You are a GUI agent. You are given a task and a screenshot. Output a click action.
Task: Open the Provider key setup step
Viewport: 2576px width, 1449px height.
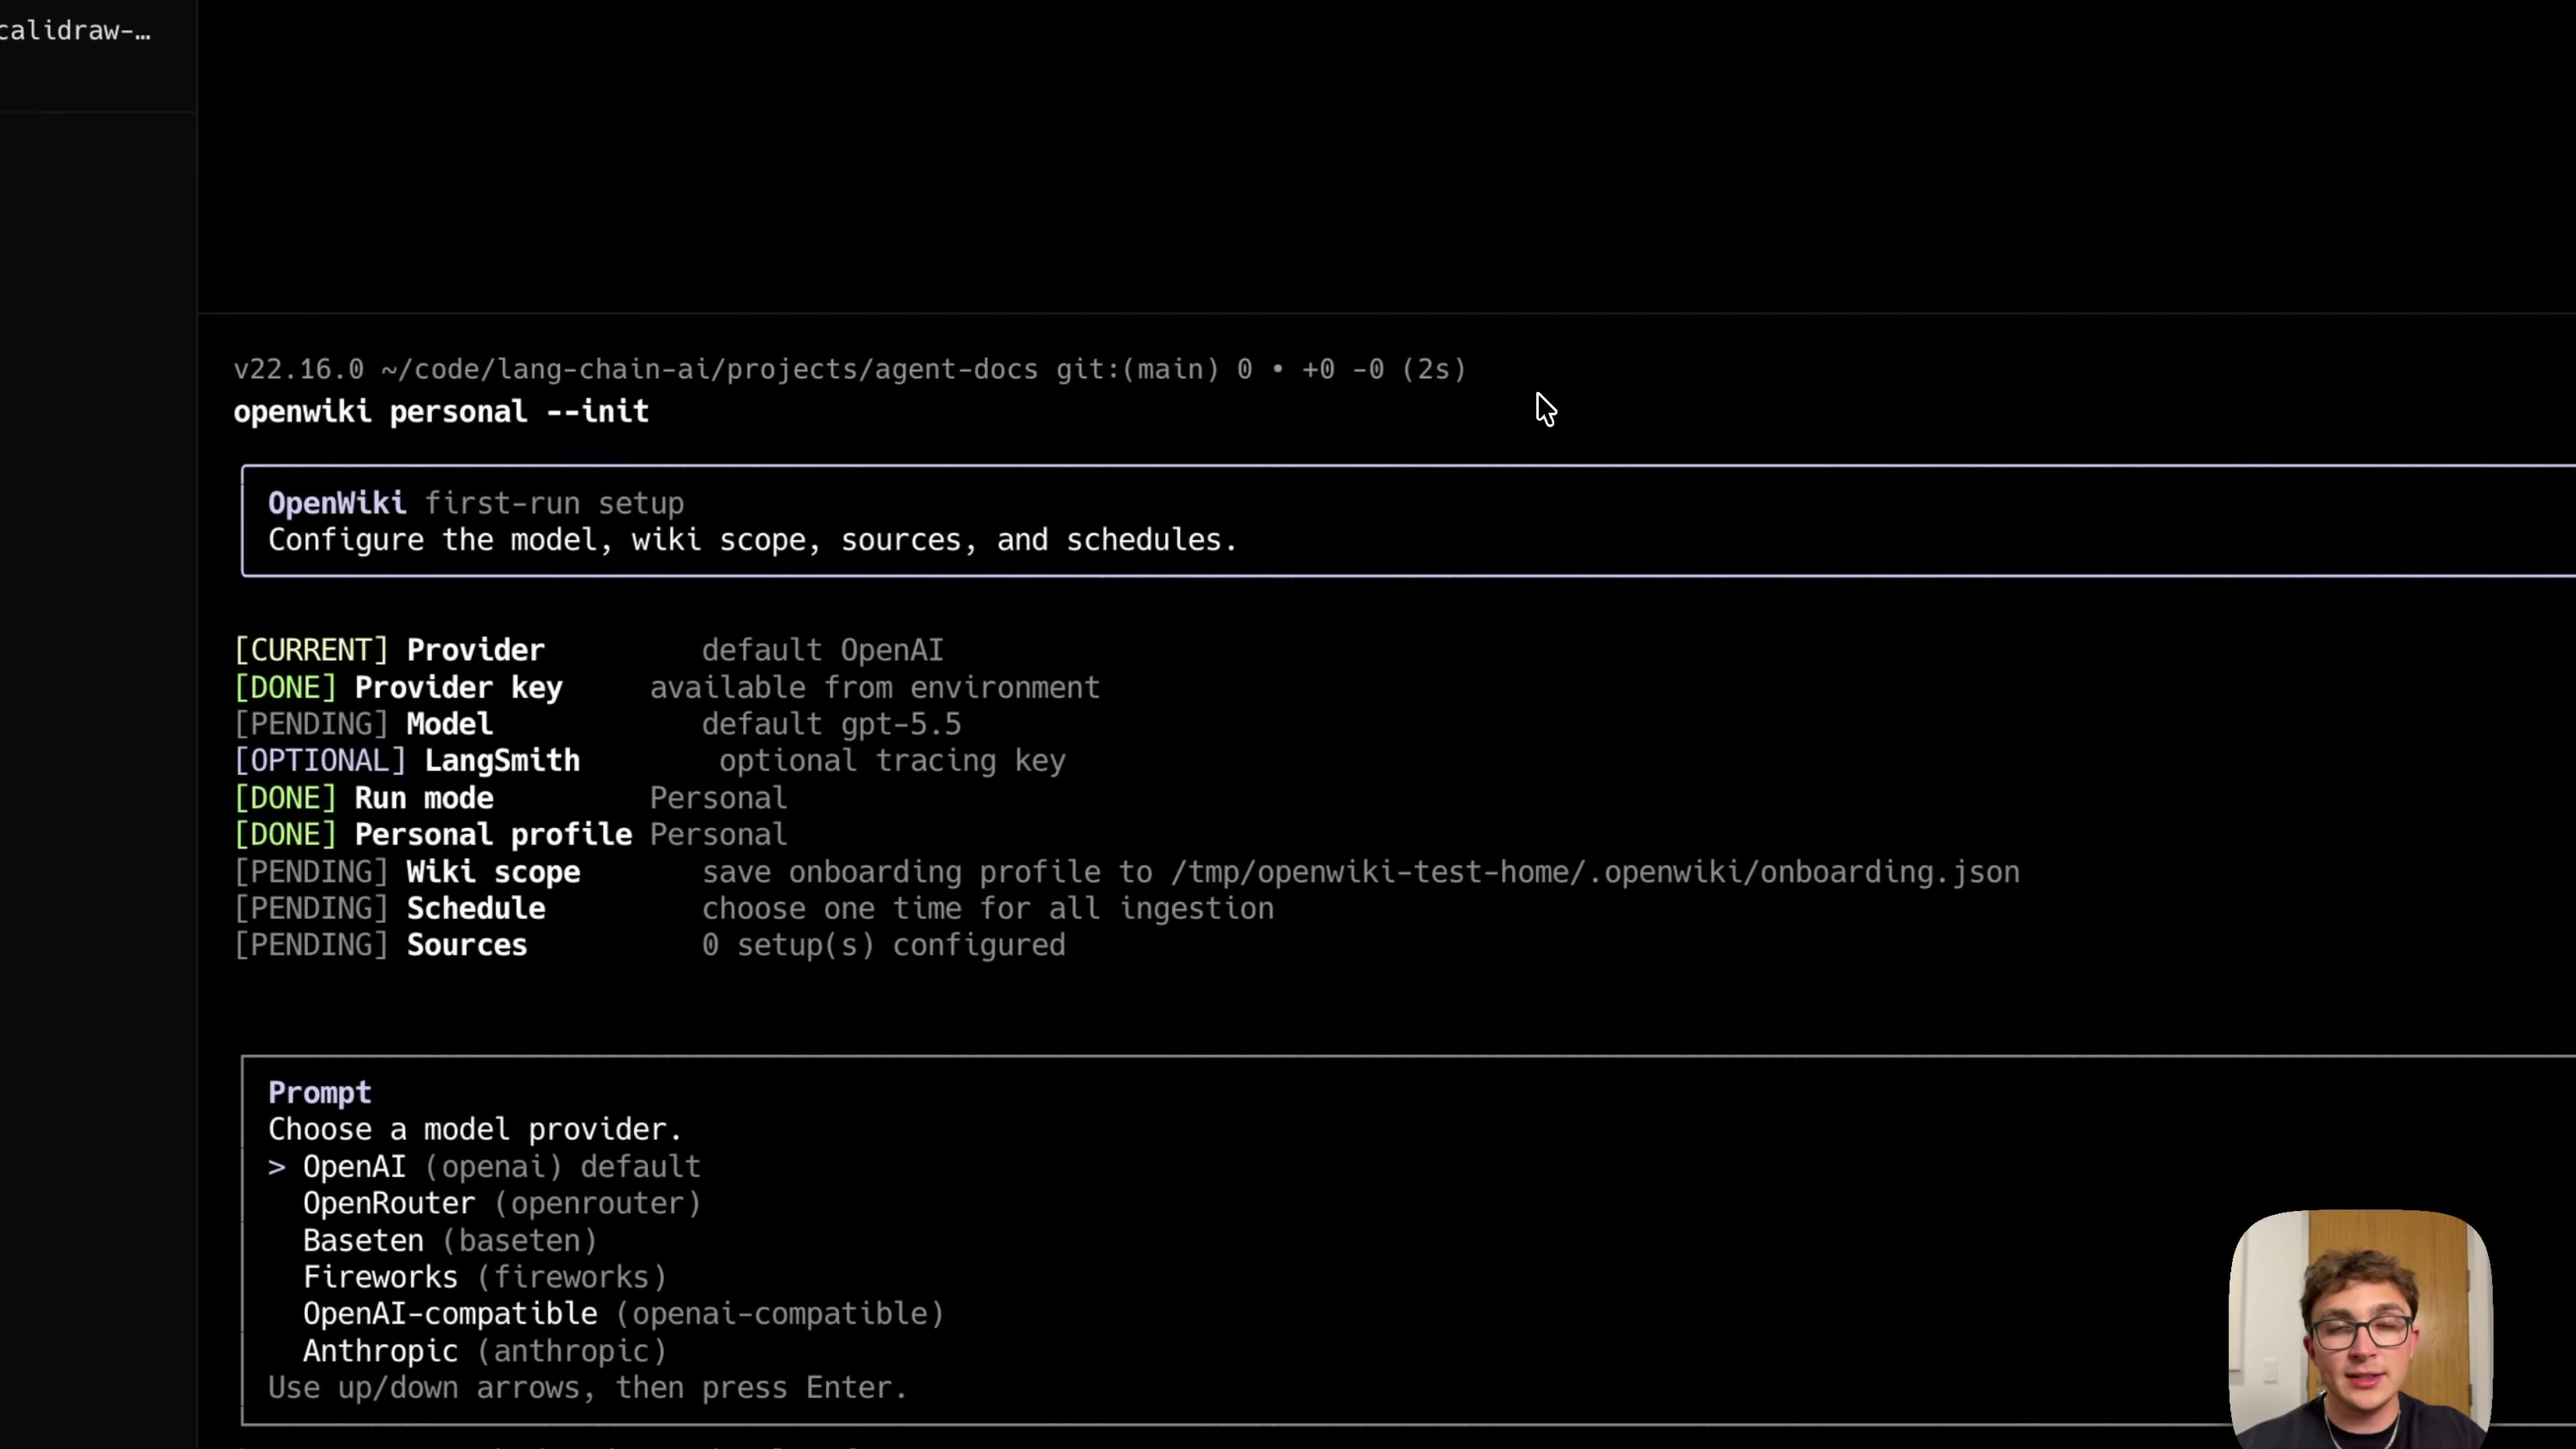click(x=667, y=688)
